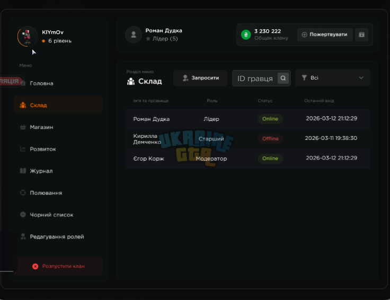Click the search magnifier icon
This screenshot has height=300, width=390.
283,78
